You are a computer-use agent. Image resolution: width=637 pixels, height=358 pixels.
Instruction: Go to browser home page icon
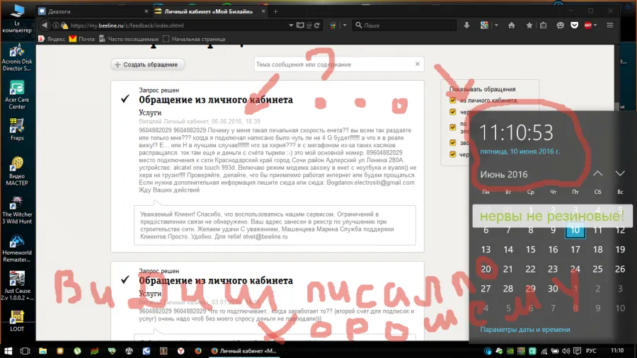point(512,25)
